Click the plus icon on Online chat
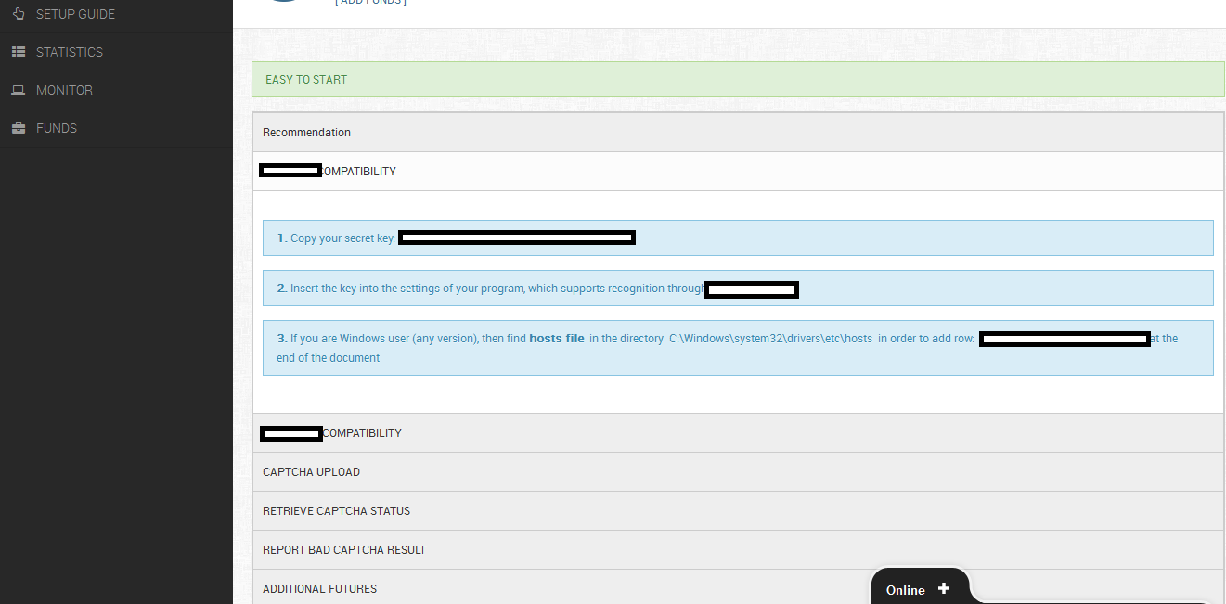This screenshot has height=604, width=1226. pyautogui.click(x=944, y=588)
